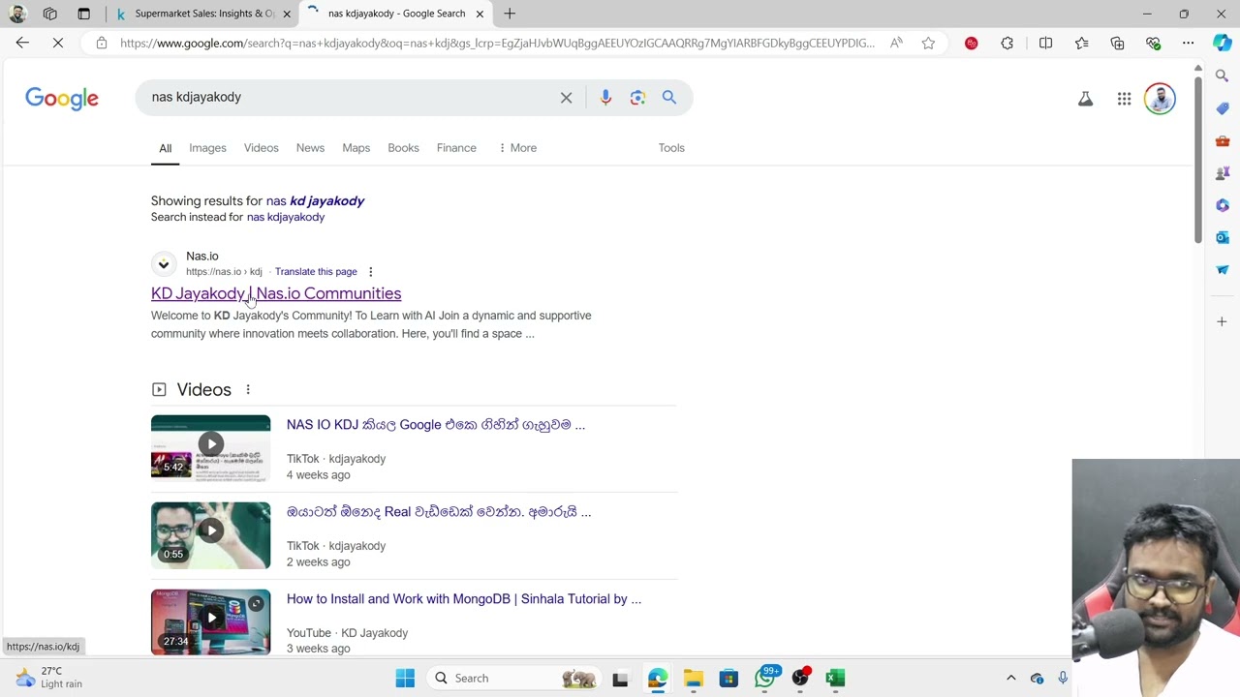
Task: Click the browser address bar URL
Action: 497,43
